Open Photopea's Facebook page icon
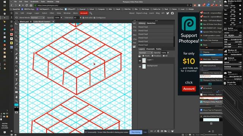Screen dimensions: 243x136 172,13
